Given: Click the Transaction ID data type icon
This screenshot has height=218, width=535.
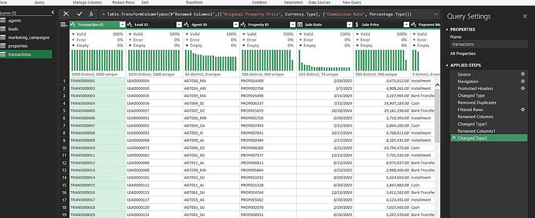Looking at the screenshot, I should [x=73, y=25].
